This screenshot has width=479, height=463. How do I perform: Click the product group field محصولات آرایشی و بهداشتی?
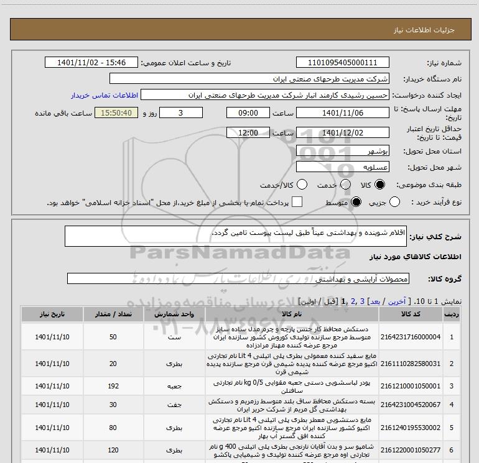pos(238,278)
